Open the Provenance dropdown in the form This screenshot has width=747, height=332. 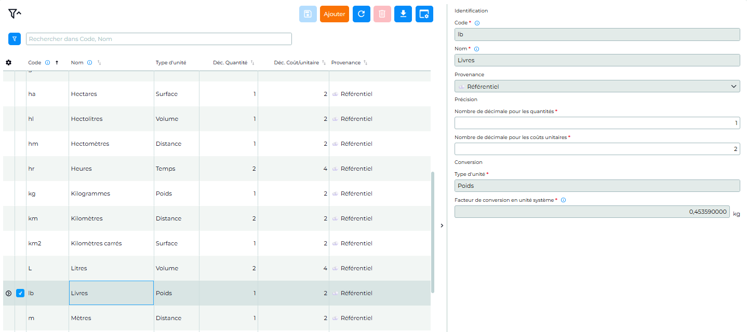pos(597,86)
